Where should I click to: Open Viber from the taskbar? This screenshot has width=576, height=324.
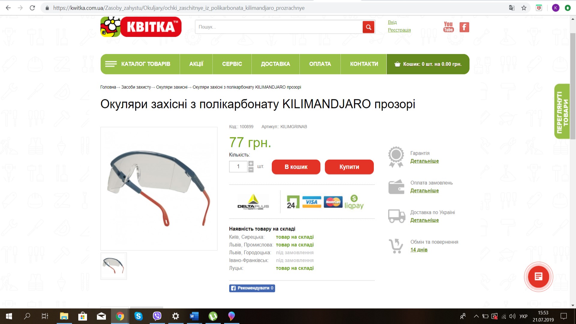point(157,316)
